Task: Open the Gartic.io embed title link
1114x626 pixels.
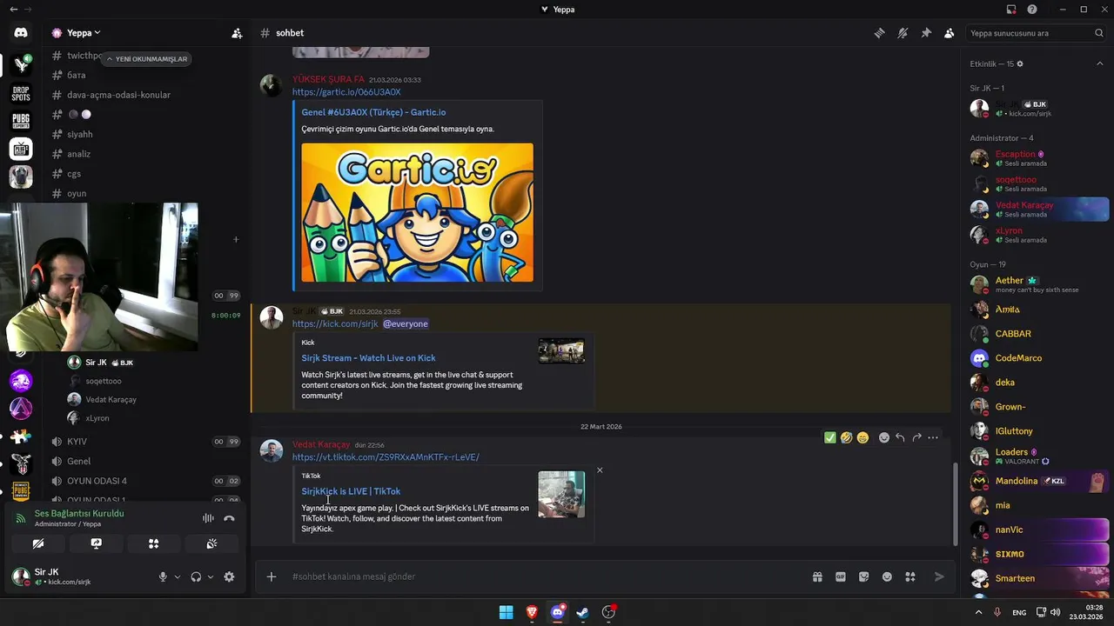Action: 373,112
